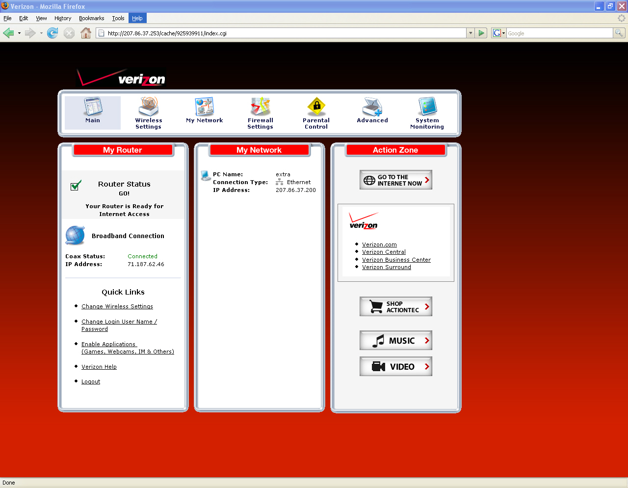Click the extra PC computer icon

(x=206, y=175)
